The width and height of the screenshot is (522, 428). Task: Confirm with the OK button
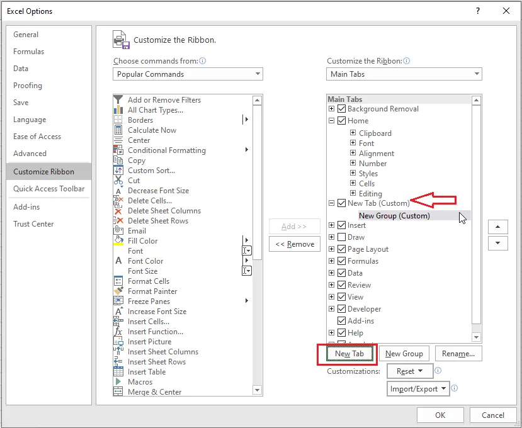(440, 415)
